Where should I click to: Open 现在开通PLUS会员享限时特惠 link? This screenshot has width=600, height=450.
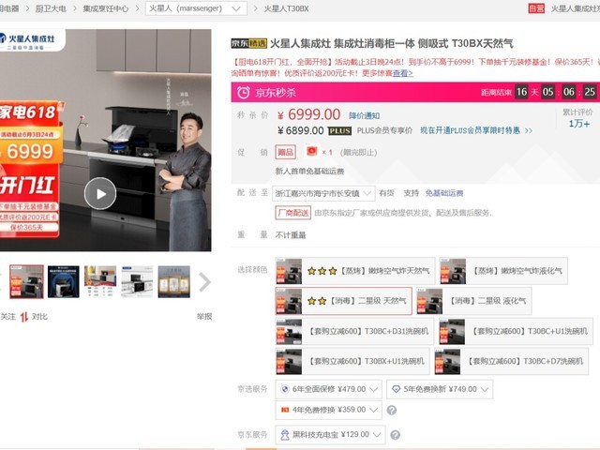(x=476, y=130)
